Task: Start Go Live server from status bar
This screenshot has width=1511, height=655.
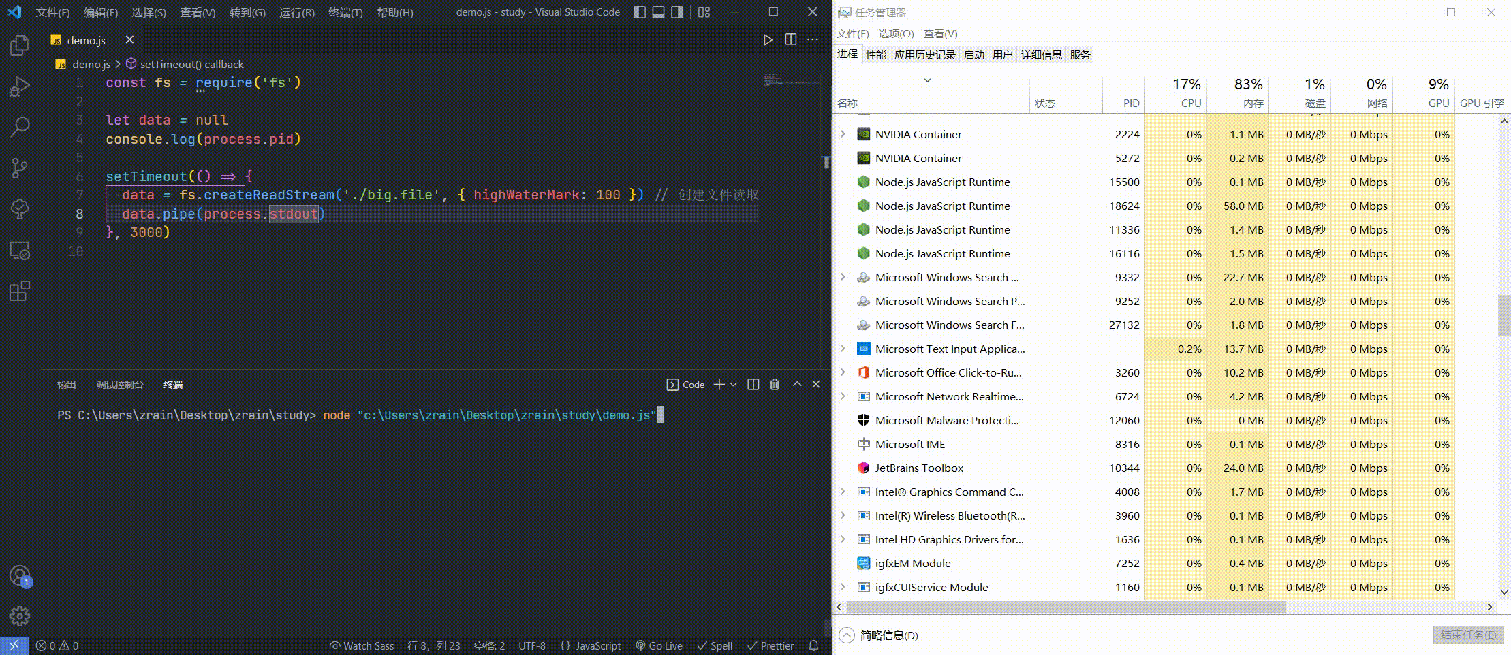Action: [x=659, y=645]
